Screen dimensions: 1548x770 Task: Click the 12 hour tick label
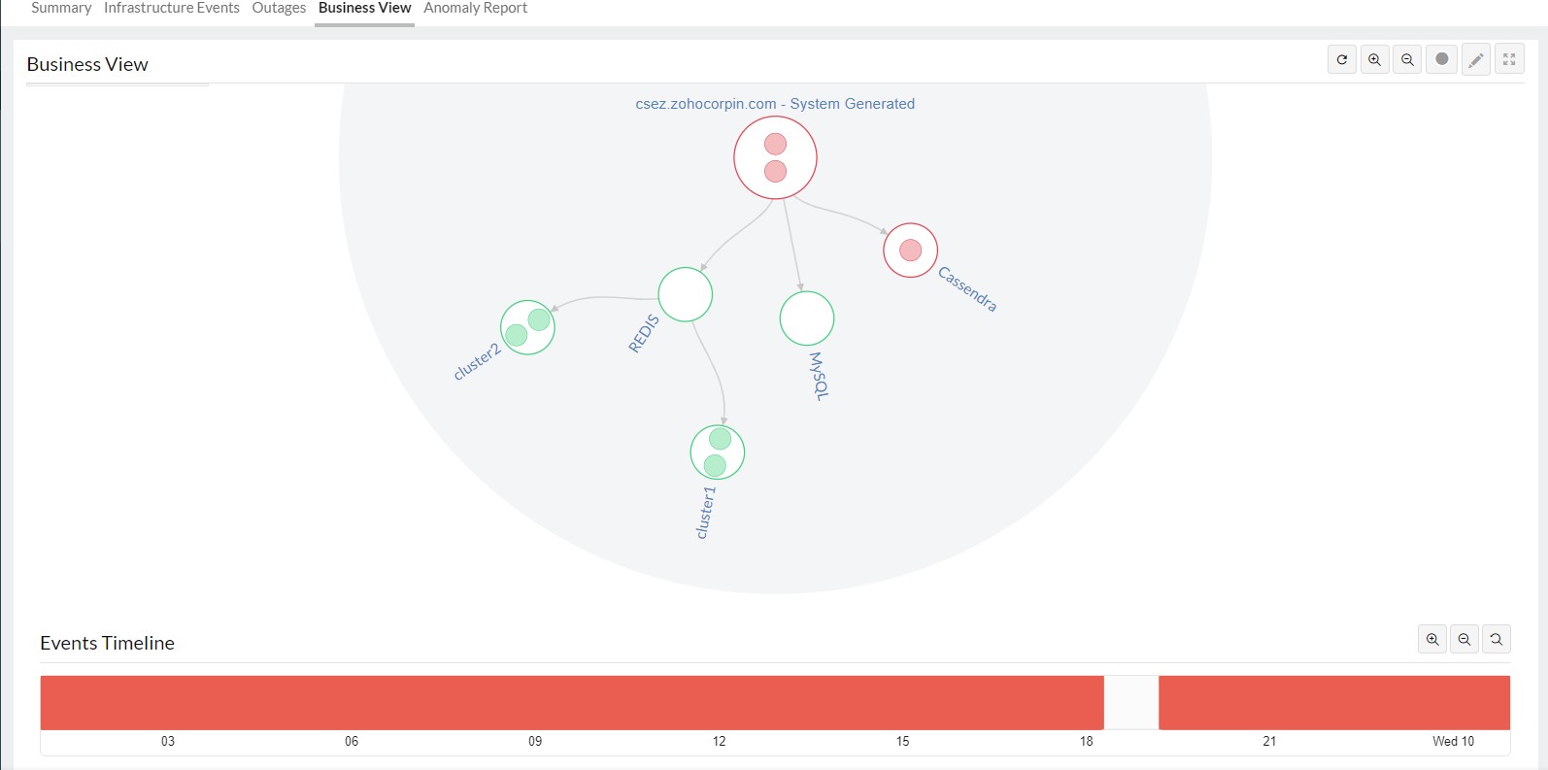(x=719, y=741)
